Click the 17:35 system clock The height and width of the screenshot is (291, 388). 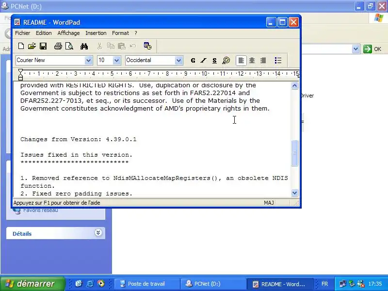click(375, 284)
